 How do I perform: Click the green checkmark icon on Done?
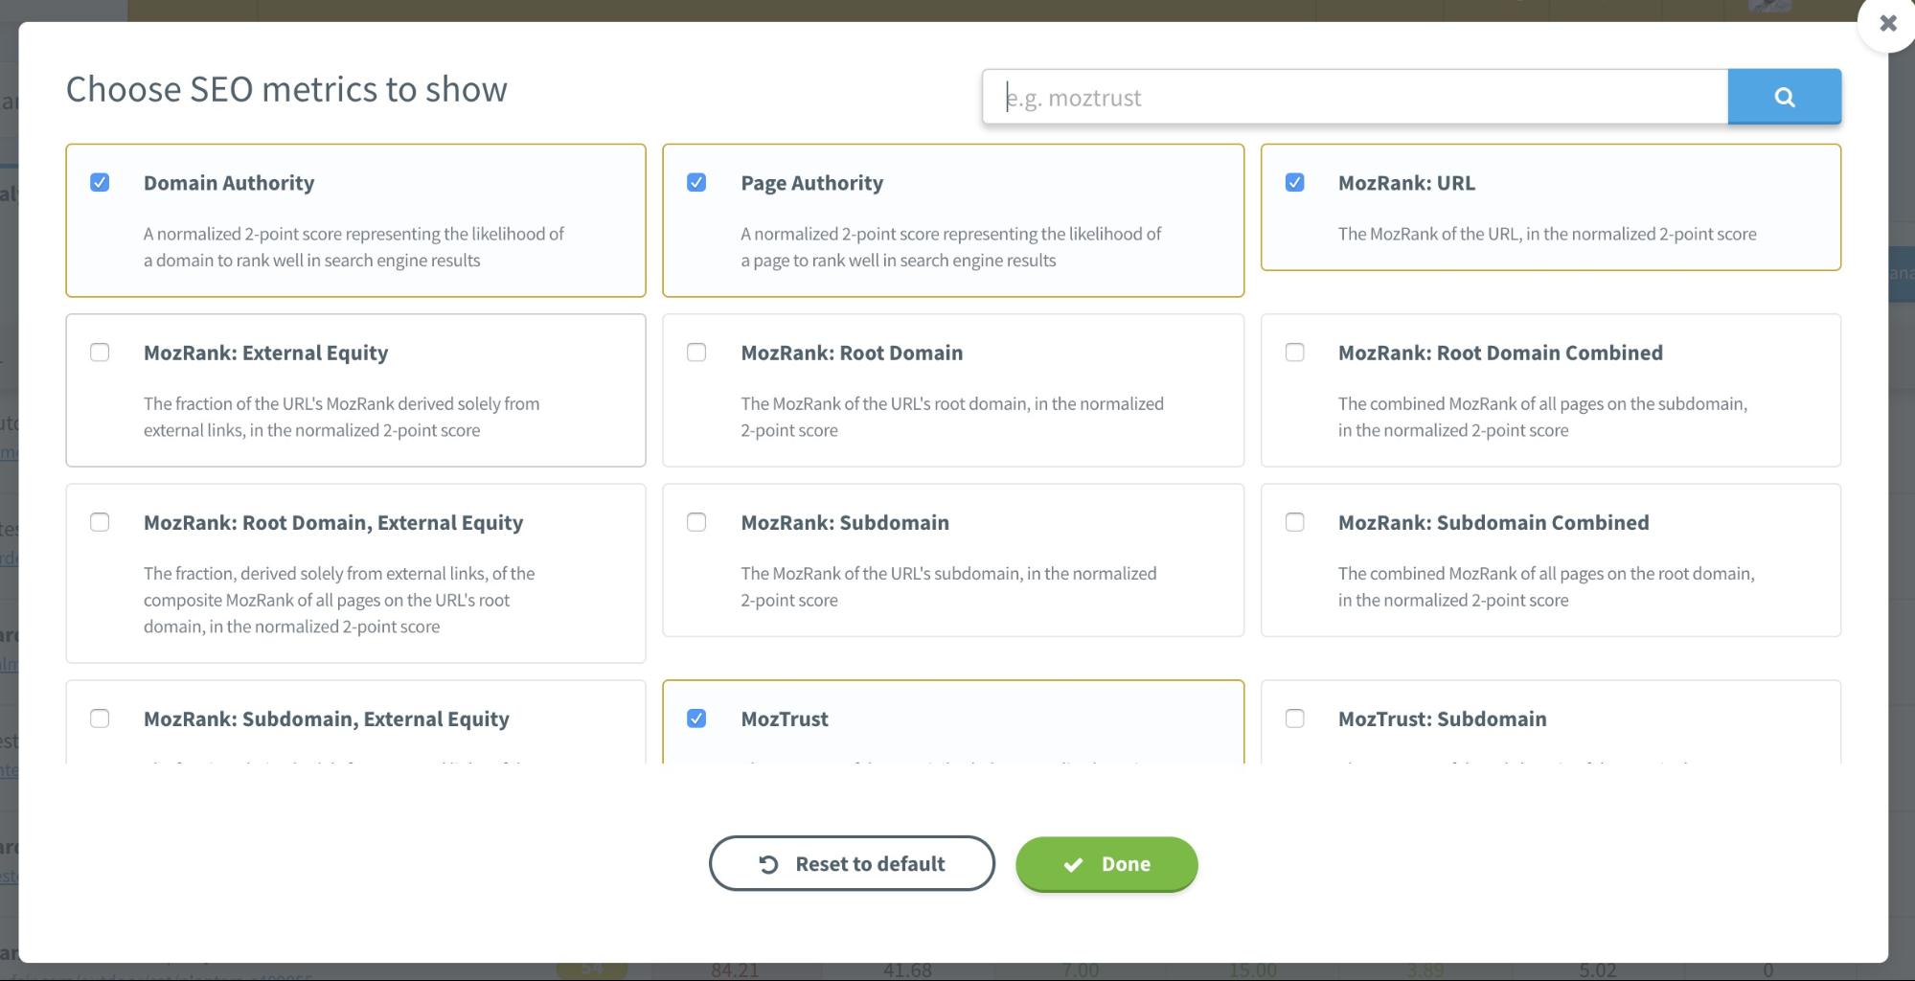point(1072,863)
